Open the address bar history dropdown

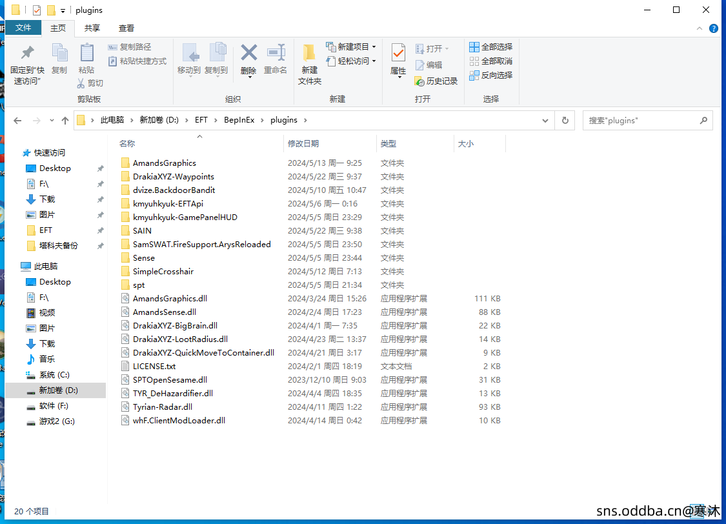pyautogui.click(x=545, y=121)
